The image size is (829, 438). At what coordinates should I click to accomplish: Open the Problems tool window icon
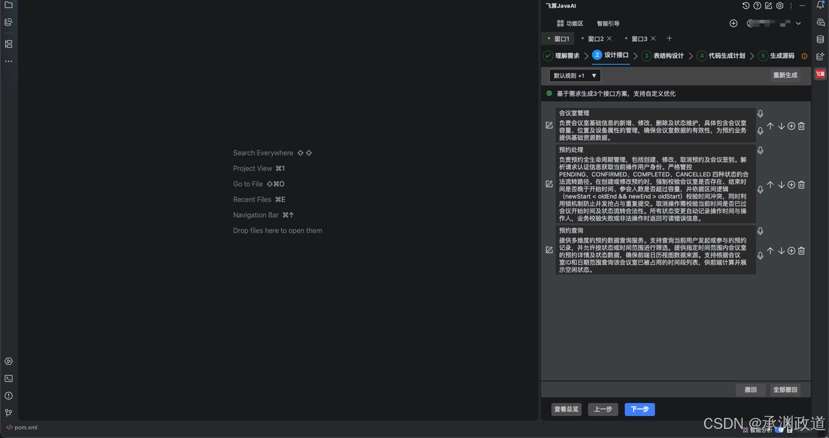[8, 395]
